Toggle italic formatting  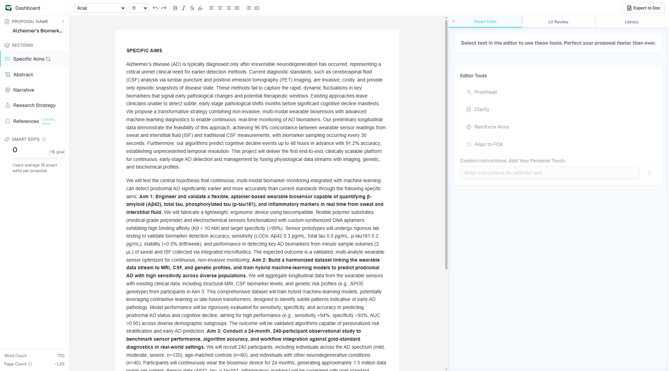click(184, 8)
